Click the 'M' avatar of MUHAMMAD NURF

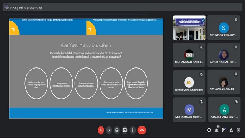coord(189,110)
